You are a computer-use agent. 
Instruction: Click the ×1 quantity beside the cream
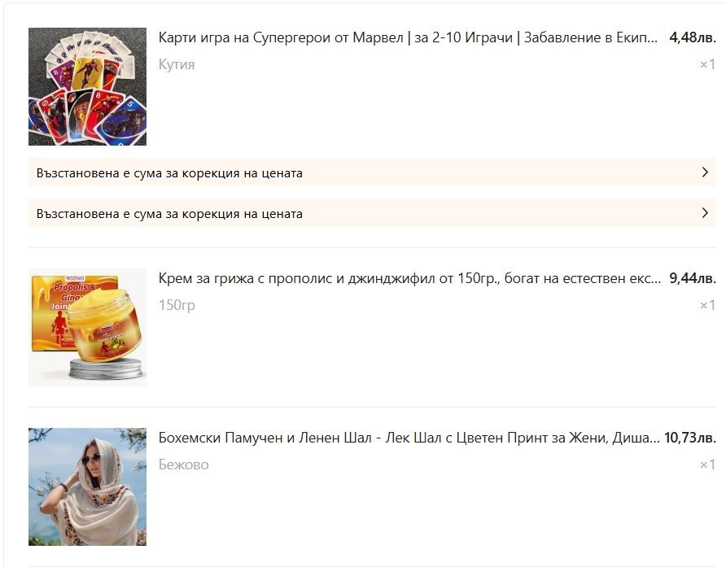pyautogui.click(x=707, y=305)
